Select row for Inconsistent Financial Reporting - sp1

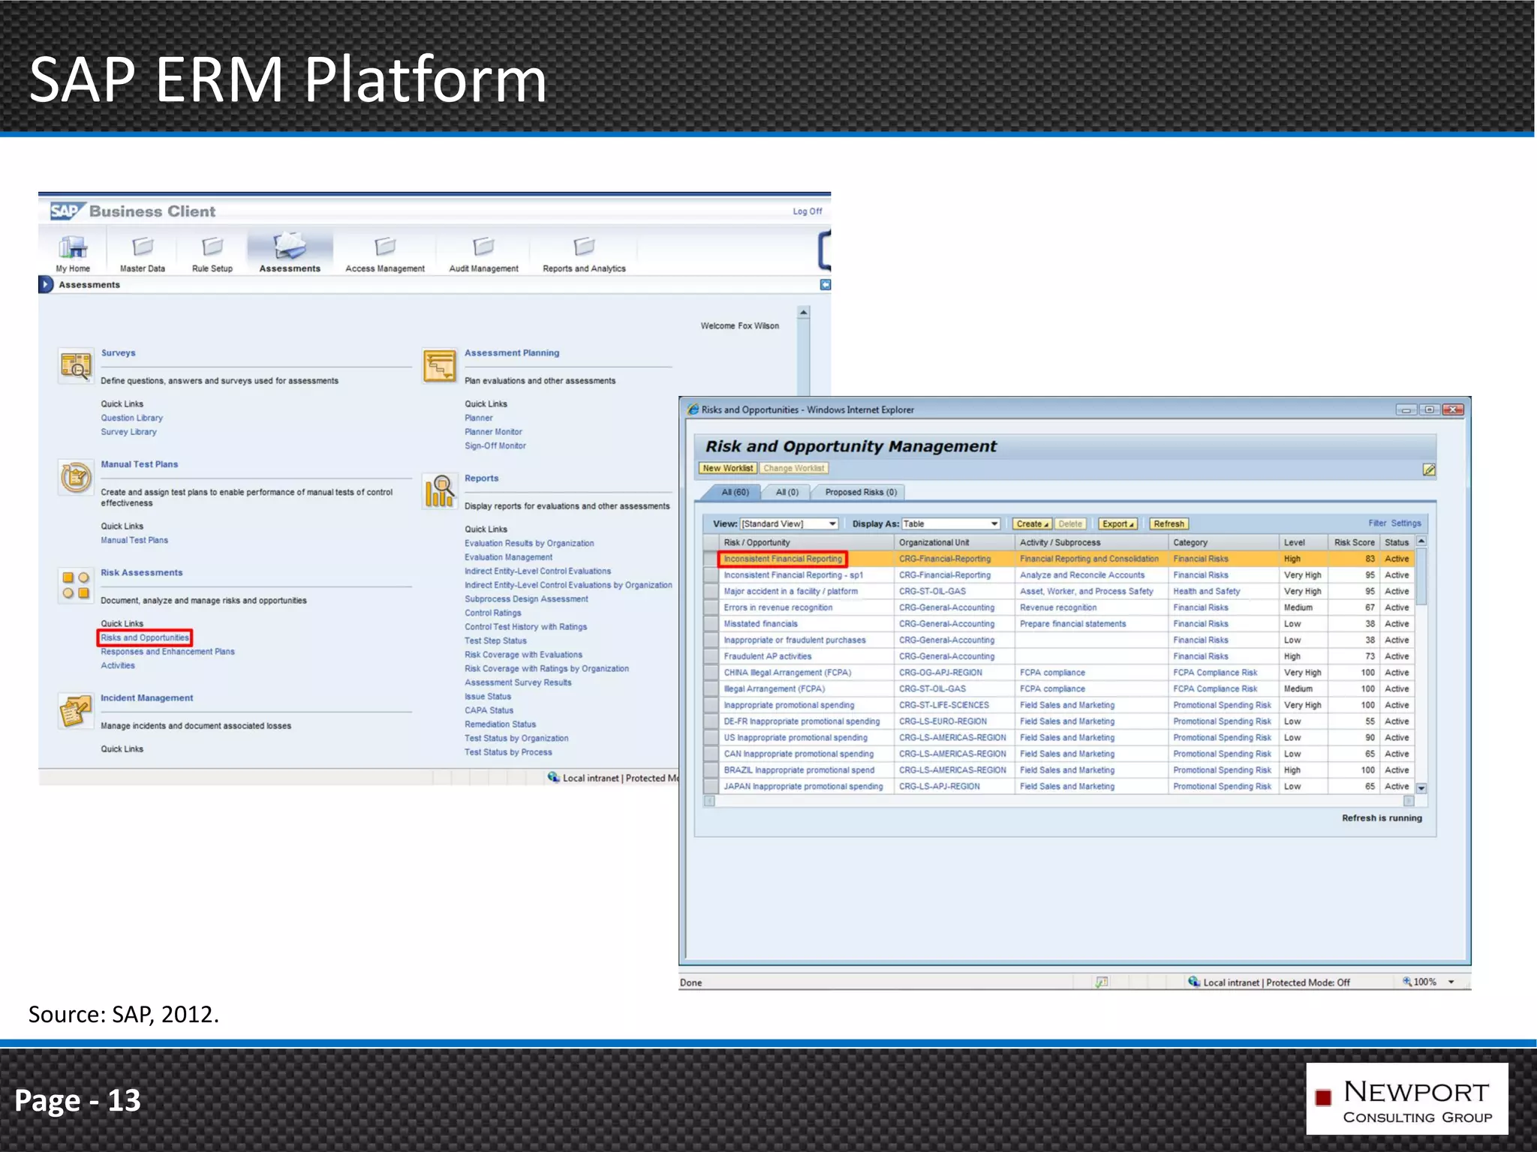[710, 575]
